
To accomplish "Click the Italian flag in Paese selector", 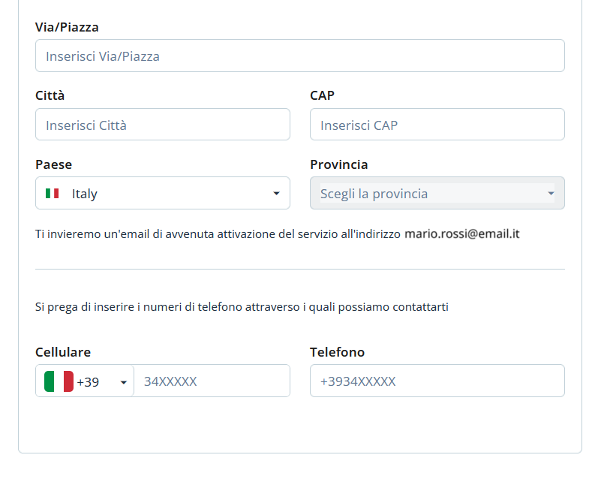I will coord(52,194).
